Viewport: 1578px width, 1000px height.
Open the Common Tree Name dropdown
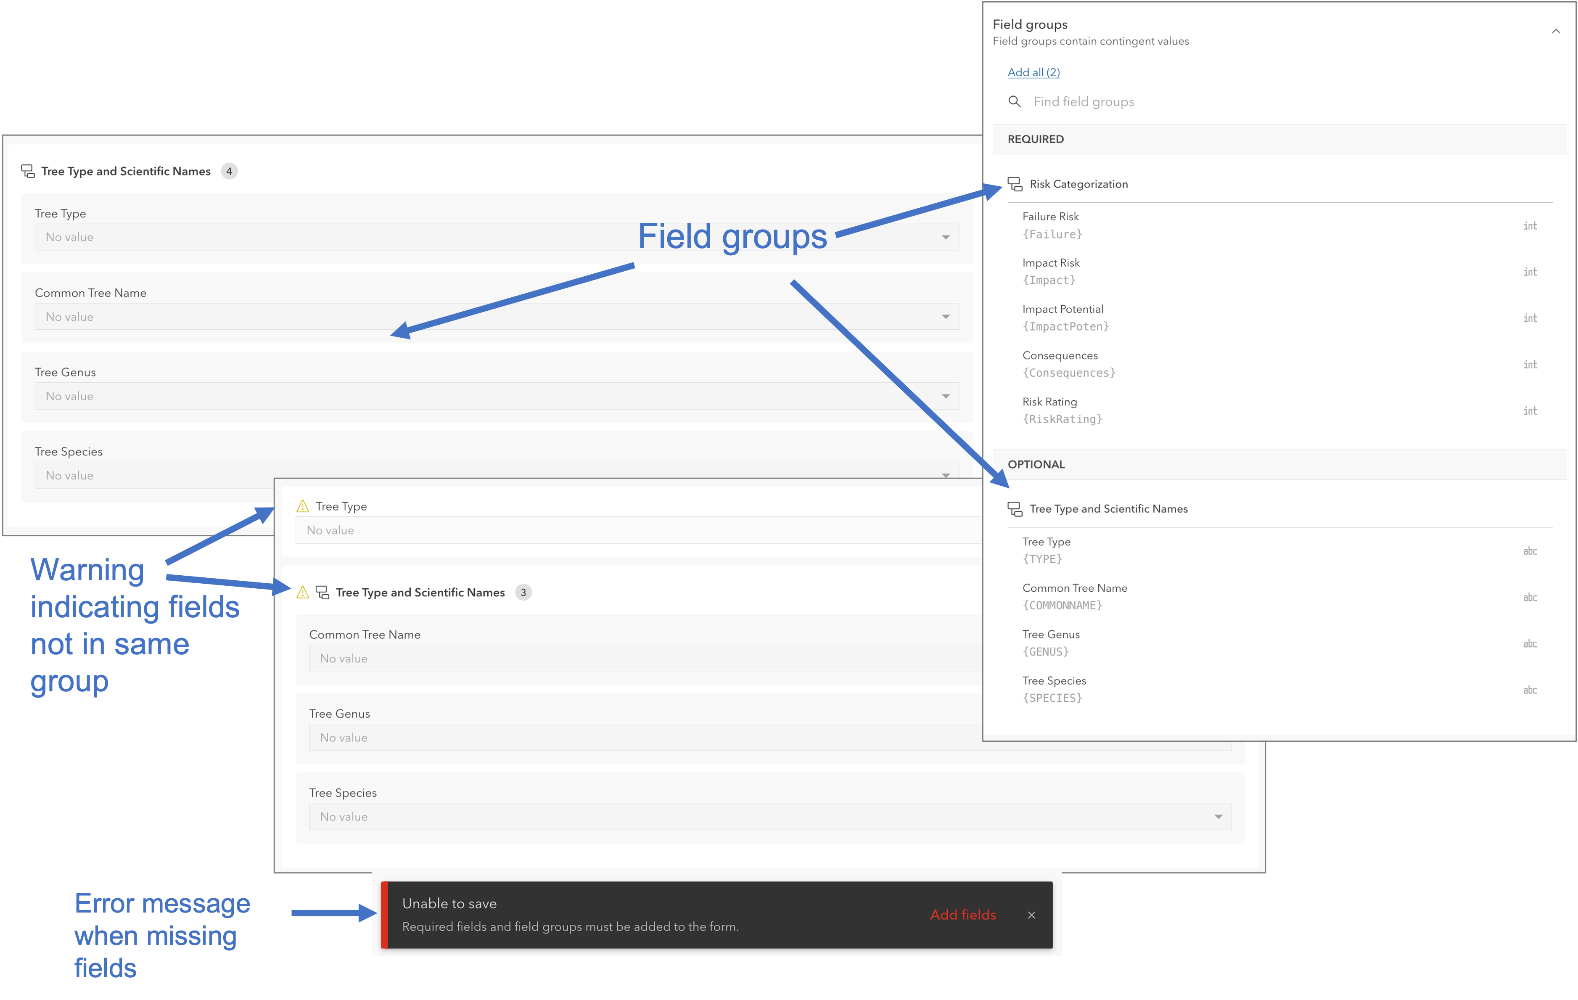(x=946, y=316)
